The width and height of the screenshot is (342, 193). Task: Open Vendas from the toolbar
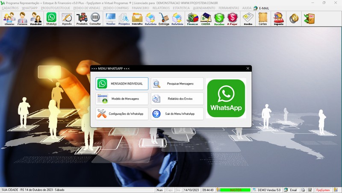tap(110, 18)
